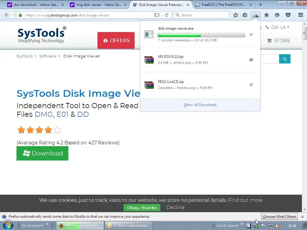307x230 pixels.
Task: Reload the page with the refresh icon
Action: tap(167, 15)
